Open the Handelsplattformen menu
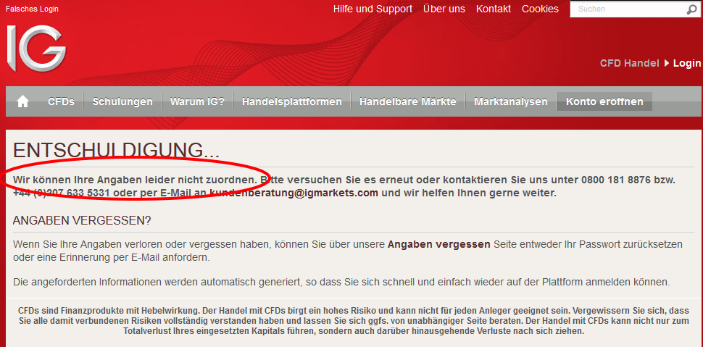Screen dimensions: 703x347 click(x=292, y=101)
